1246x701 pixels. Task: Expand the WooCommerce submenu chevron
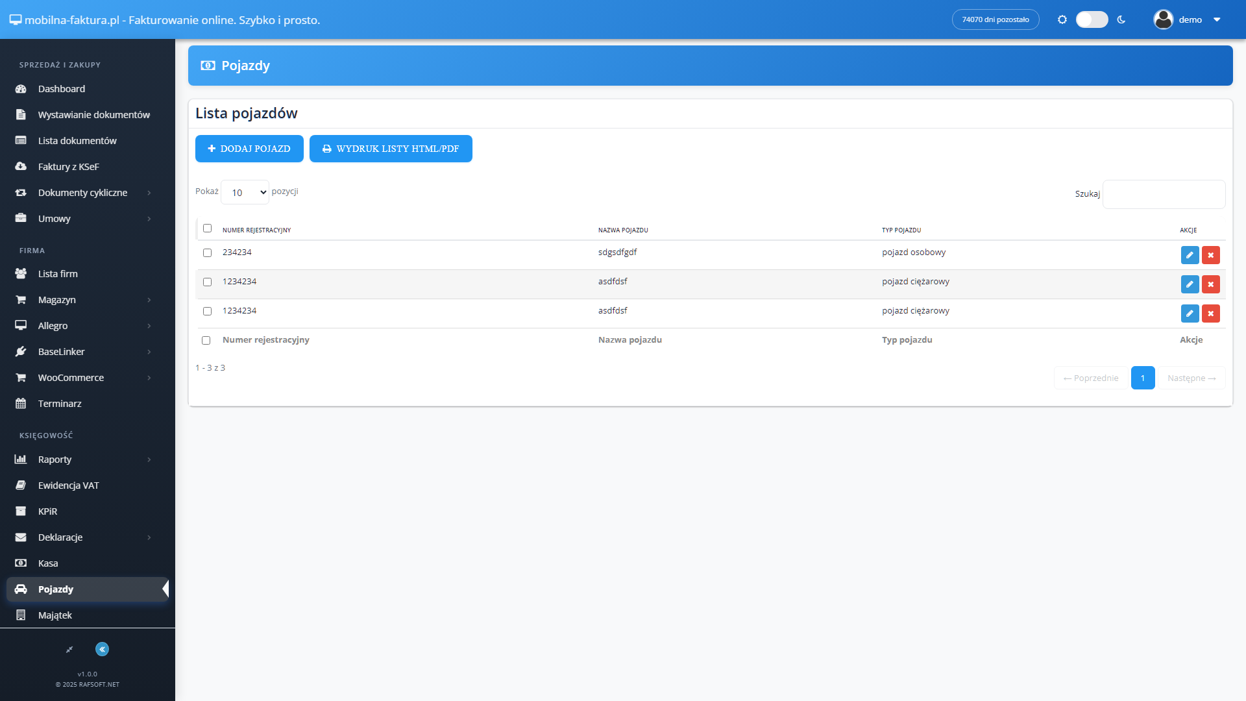point(149,378)
